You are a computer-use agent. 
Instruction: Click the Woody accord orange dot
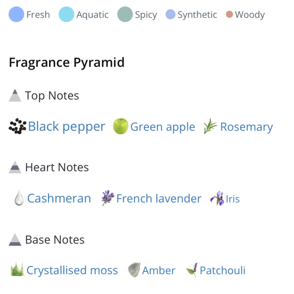click(229, 14)
